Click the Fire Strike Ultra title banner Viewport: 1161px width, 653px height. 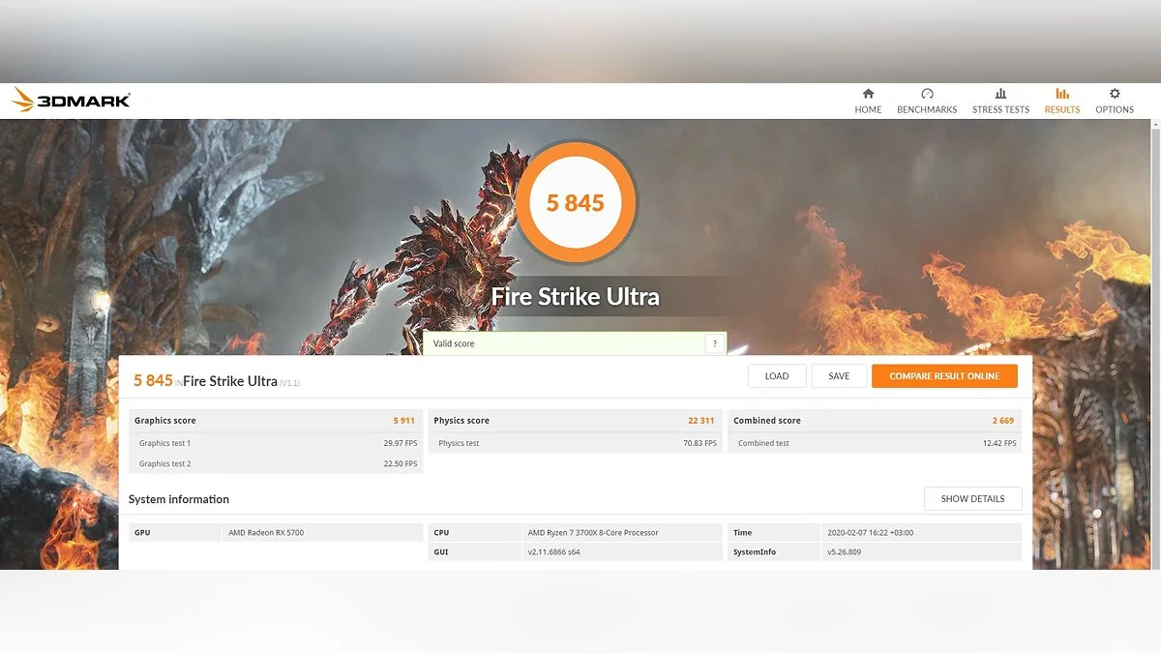click(576, 296)
